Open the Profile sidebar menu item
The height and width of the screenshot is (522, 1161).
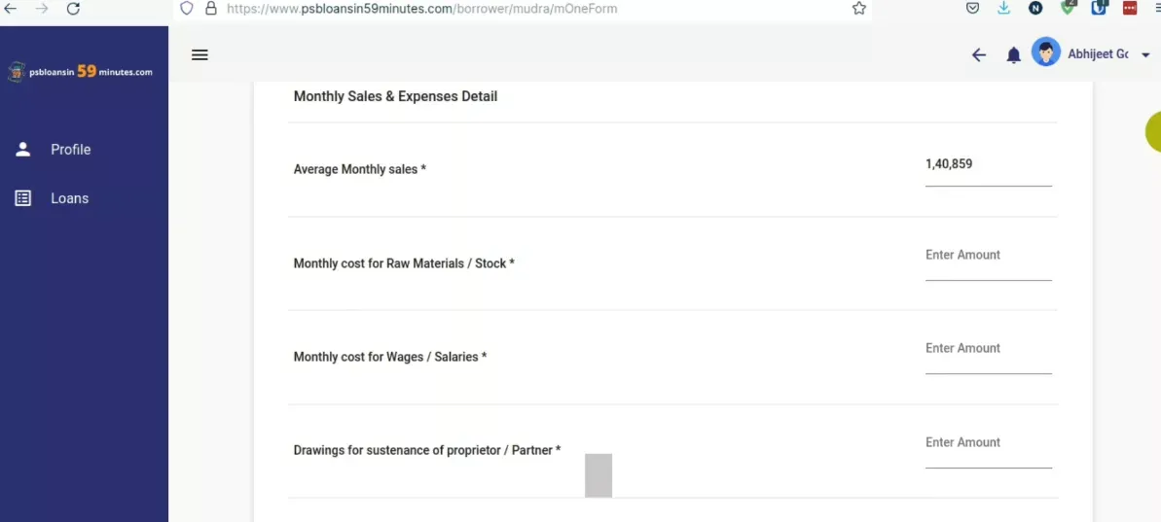[70, 150]
